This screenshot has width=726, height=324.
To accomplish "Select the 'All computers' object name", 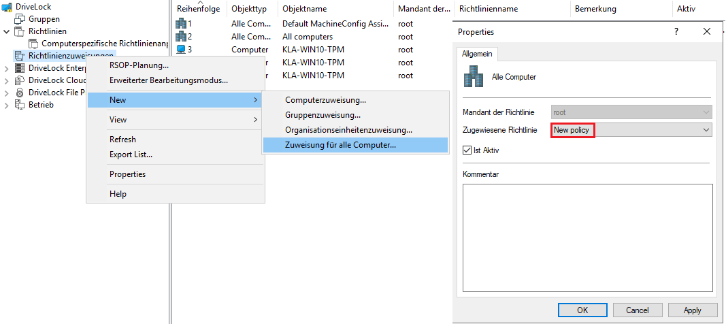I will click(308, 37).
